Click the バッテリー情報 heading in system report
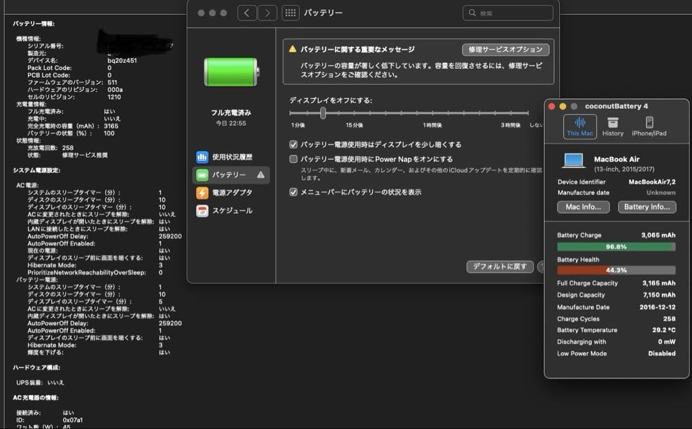This screenshot has width=692, height=429. click(x=34, y=24)
